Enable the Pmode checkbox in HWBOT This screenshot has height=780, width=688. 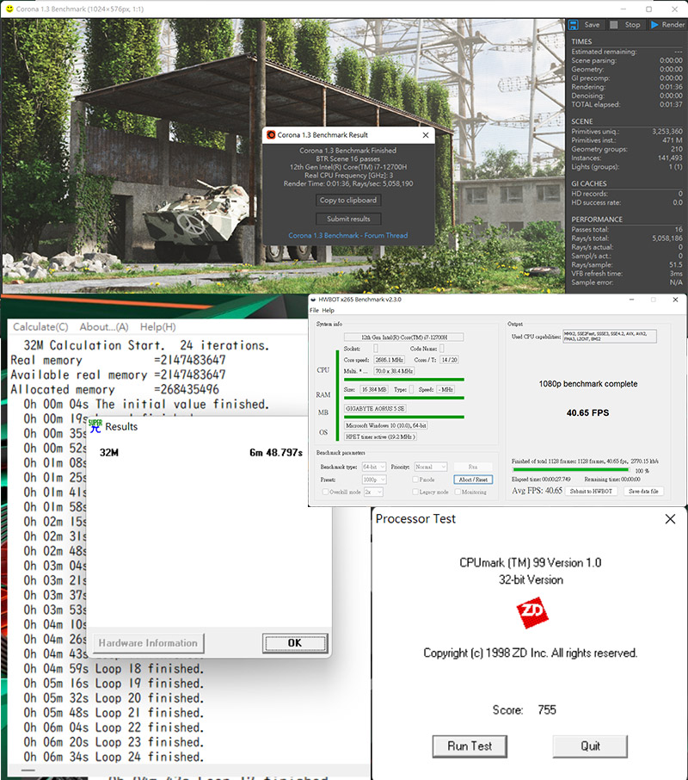pyautogui.click(x=415, y=480)
